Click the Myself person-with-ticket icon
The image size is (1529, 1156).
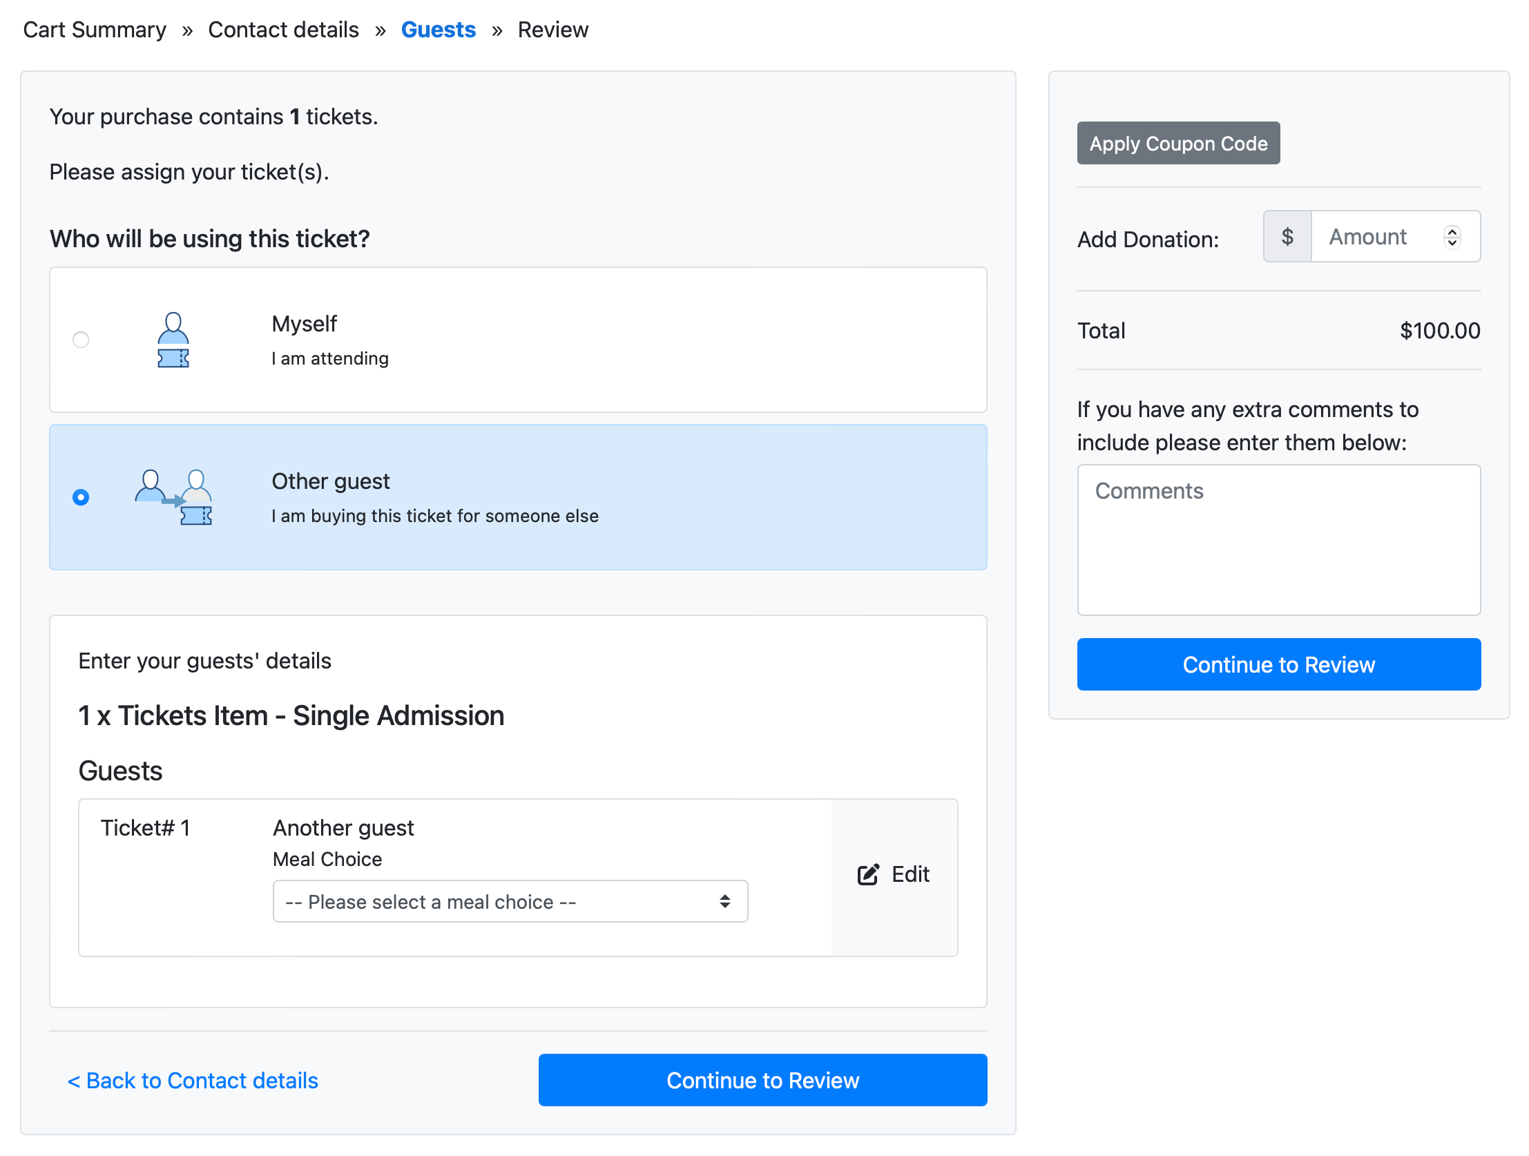[173, 340]
